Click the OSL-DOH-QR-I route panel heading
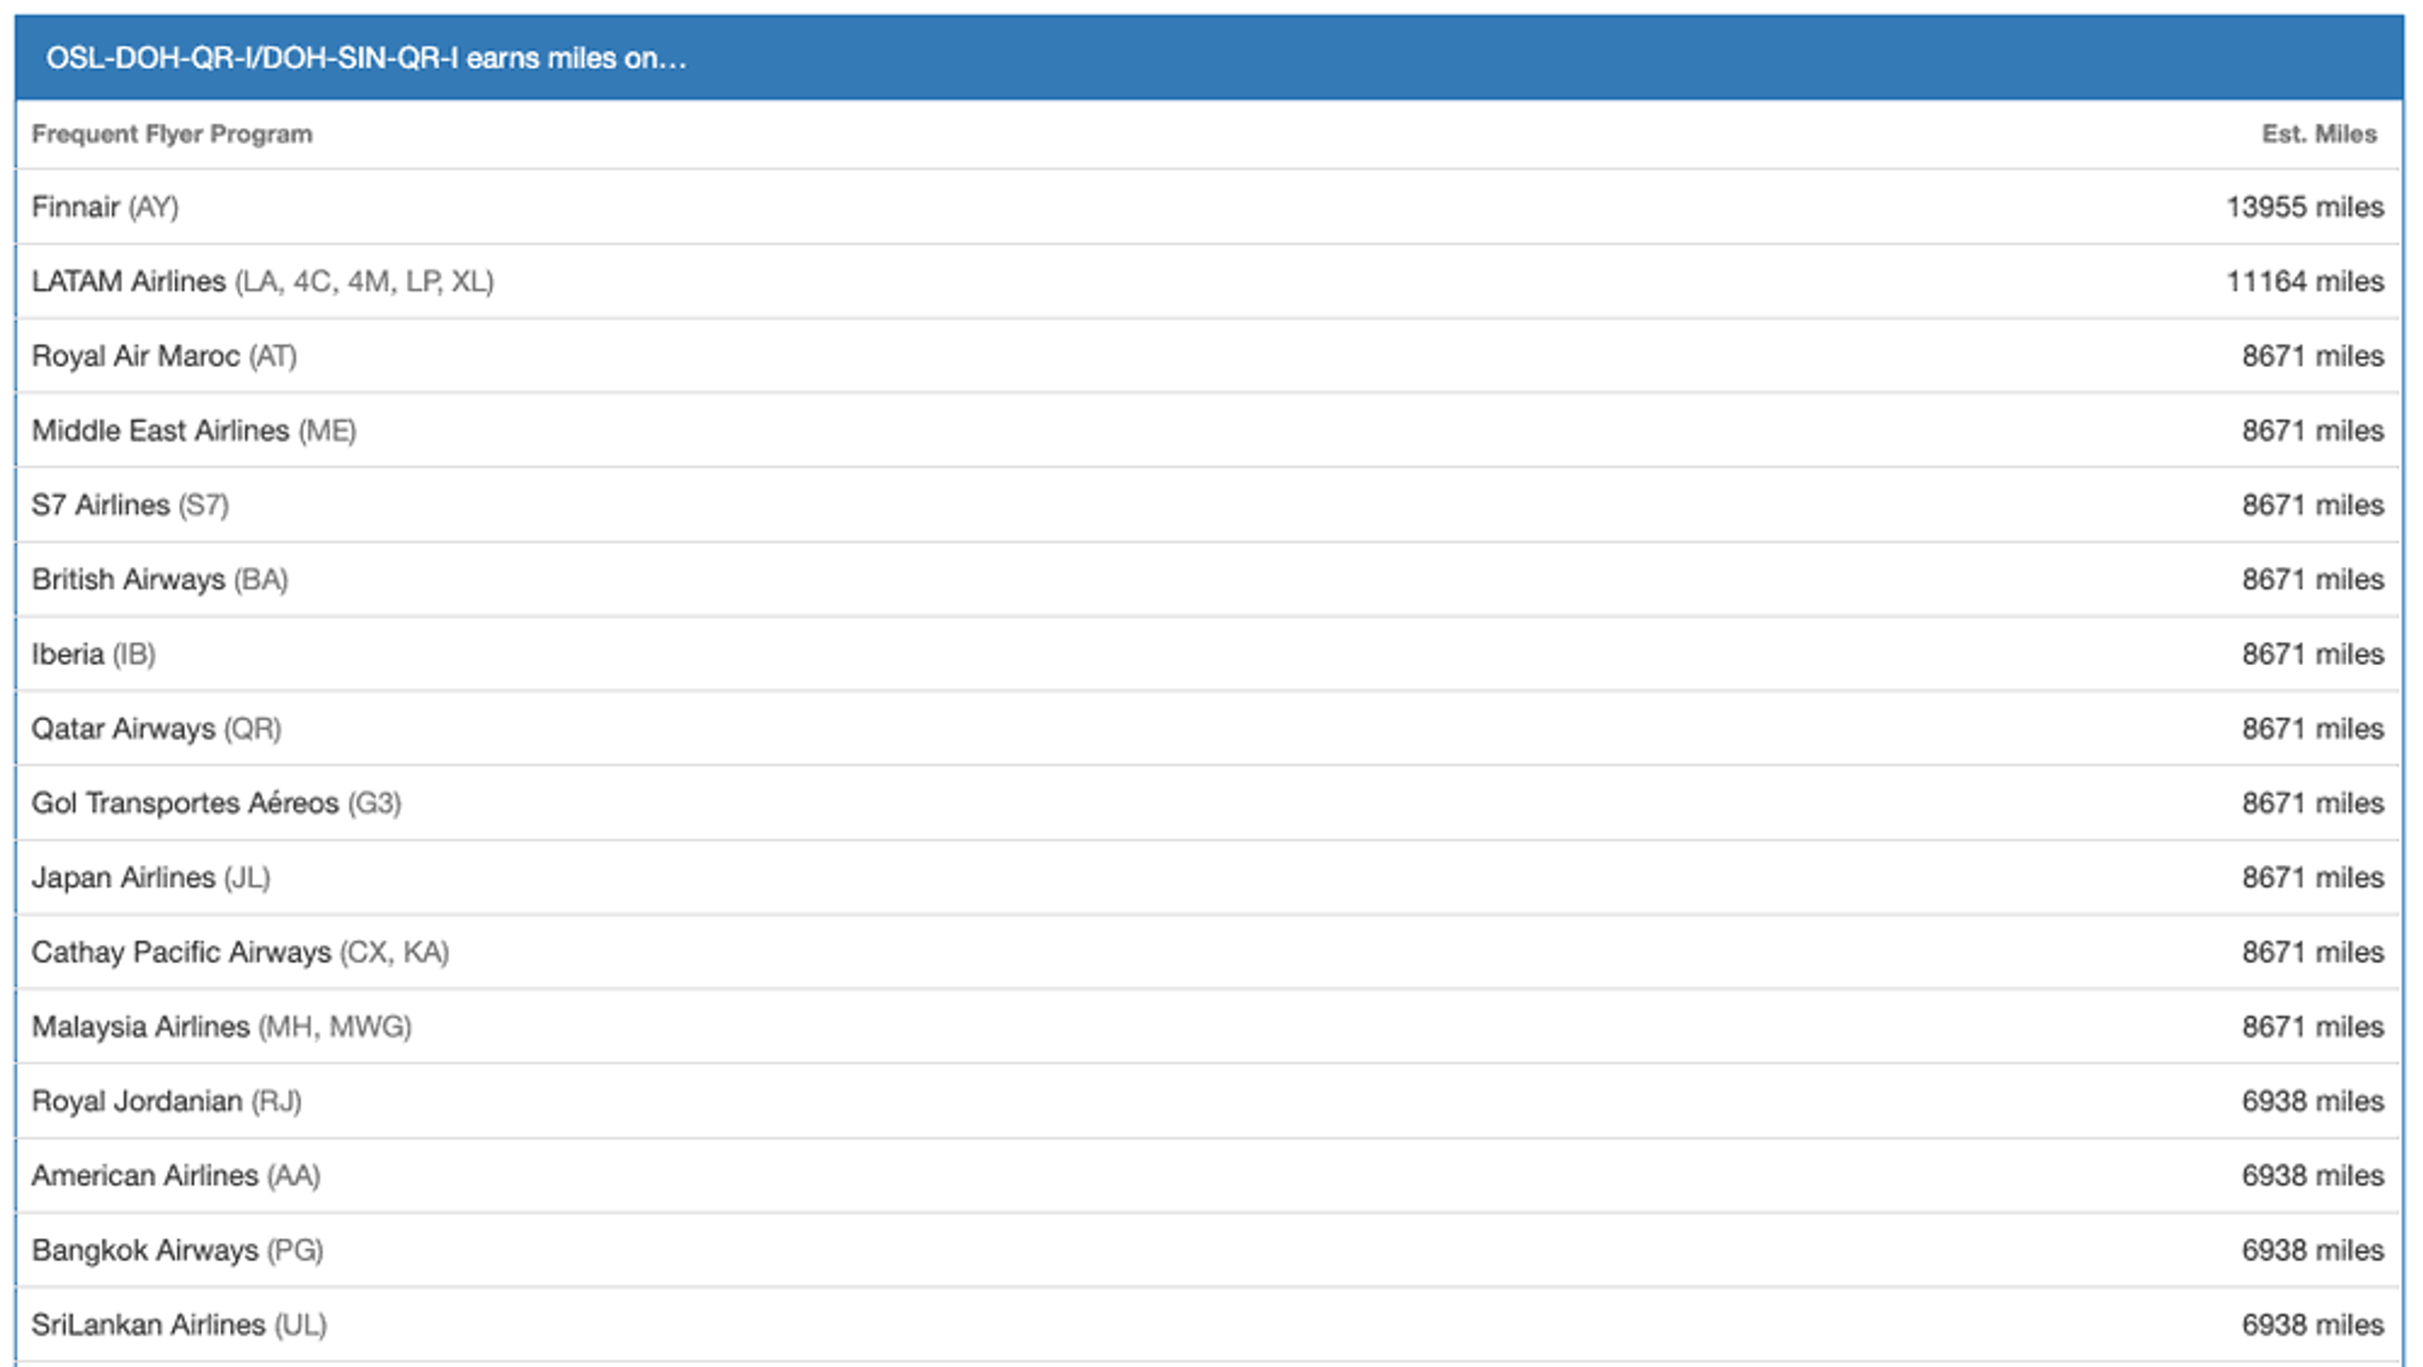Screen dimensions: 2423x1367 tap(366, 58)
